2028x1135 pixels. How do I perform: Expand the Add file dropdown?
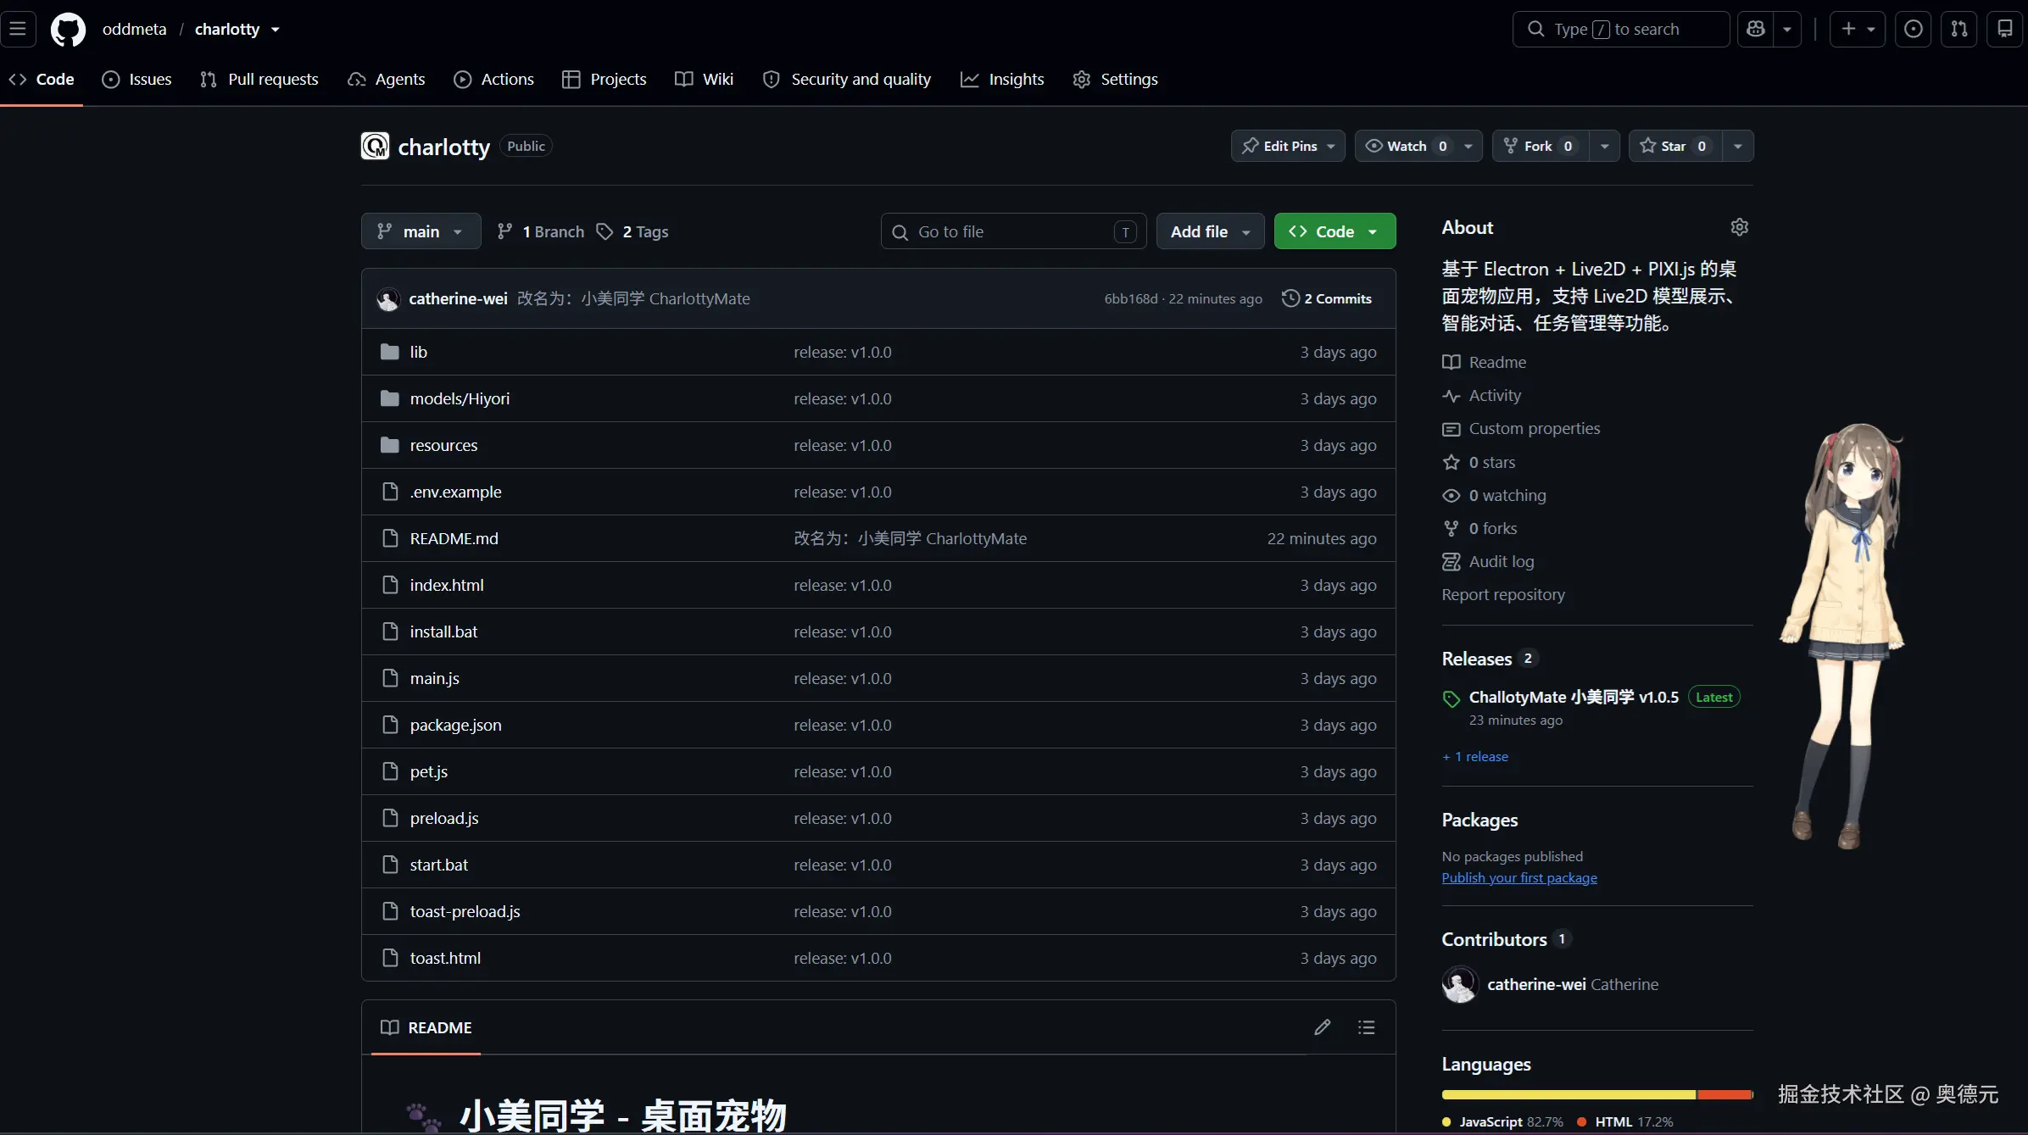(x=1210, y=231)
